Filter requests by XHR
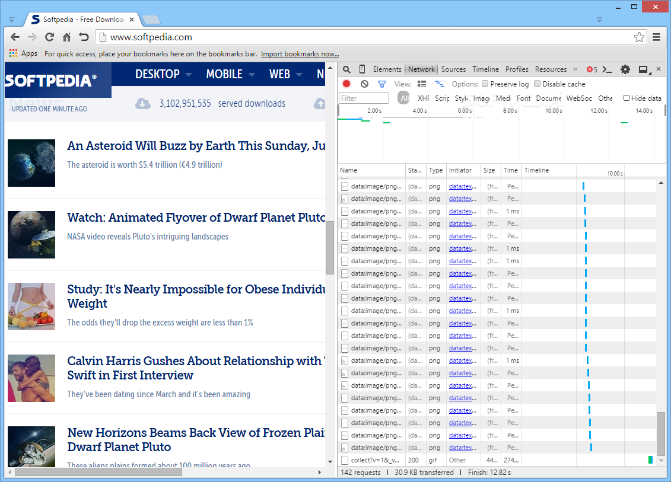 [x=423, y=98]
